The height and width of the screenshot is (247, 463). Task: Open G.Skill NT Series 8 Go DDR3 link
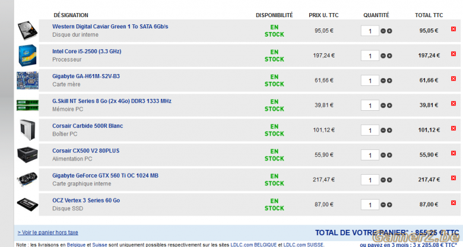tap(112, 101)
